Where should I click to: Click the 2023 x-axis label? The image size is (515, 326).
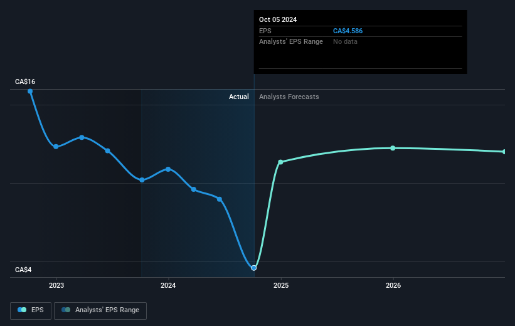point(56,285)
